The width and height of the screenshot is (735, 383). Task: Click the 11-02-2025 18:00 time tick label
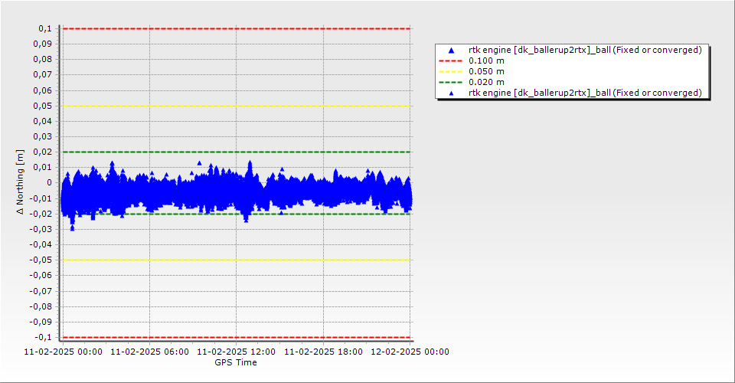[323, 352]
